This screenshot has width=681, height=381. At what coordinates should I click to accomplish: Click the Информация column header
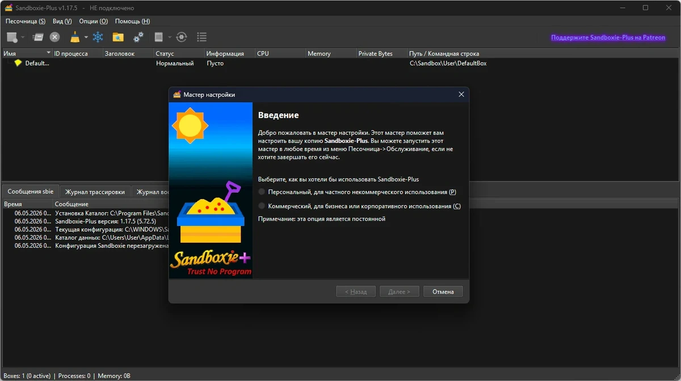pyautogui.click(x=230, y=53)
